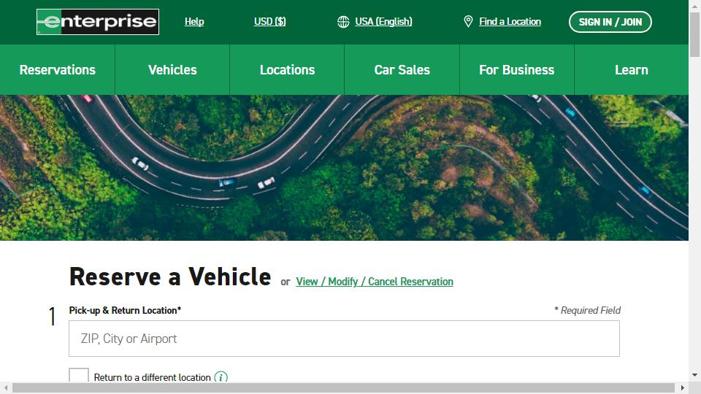Click the Required Field note

pyautogui.click(x=587, y=310)
